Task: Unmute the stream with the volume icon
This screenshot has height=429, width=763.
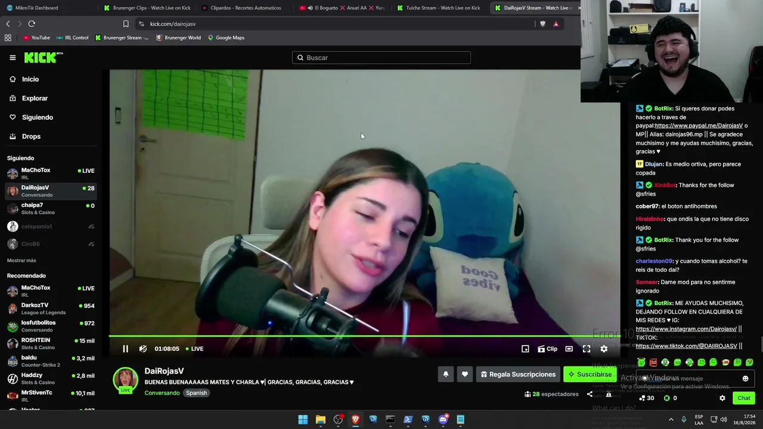Action: (143, 349)
